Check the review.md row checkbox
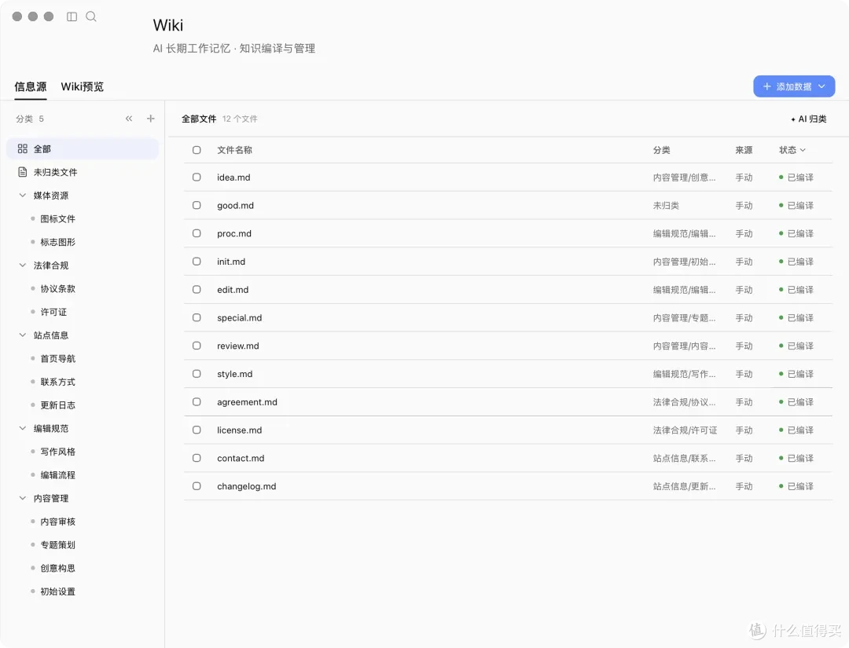The image size is (849, 648). coord(197,346)
